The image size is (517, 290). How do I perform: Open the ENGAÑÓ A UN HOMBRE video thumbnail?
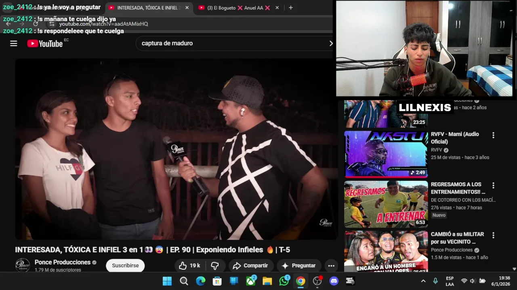tap(386, 251)
